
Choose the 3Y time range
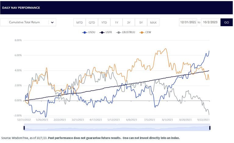[129, 22]
